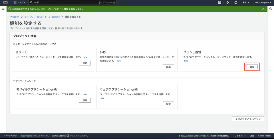Click このステップをスキップ button
Image resolution: width=274 pixels, height=139 pixels.
pyautogui.click(x=248, y=119)
